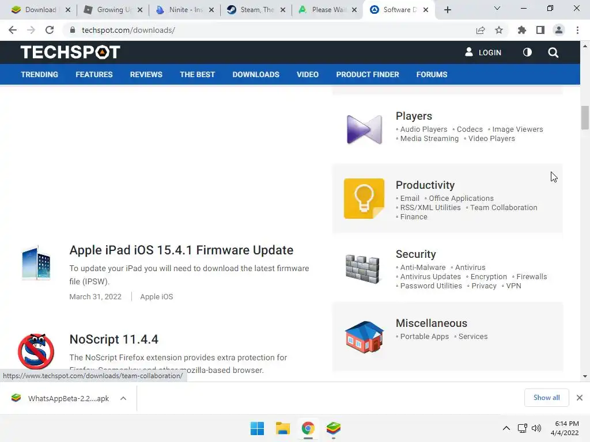The width and height of the screenshot is (590, 442).
Task: Open the Miscellaneous house icon
Action: point(364,337)
